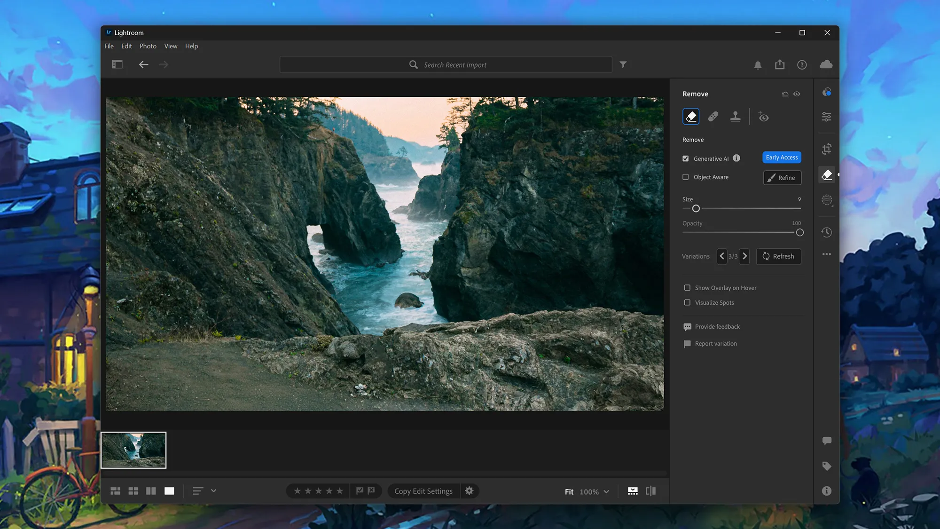This screenshot has width=940, height=529.
Task: Click Copy Edit Settings button
Action: (423, 491)
